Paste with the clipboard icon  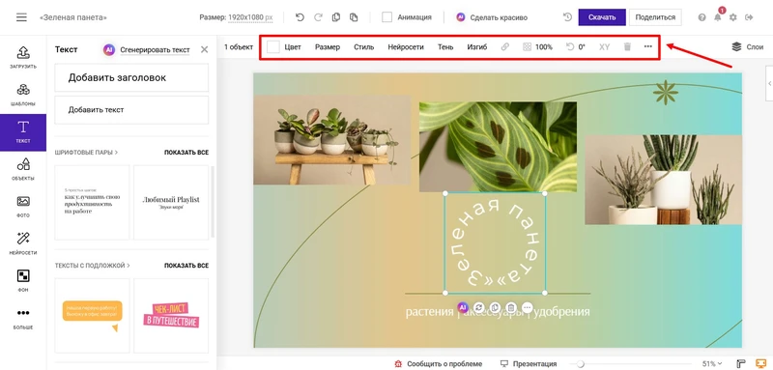354,17
